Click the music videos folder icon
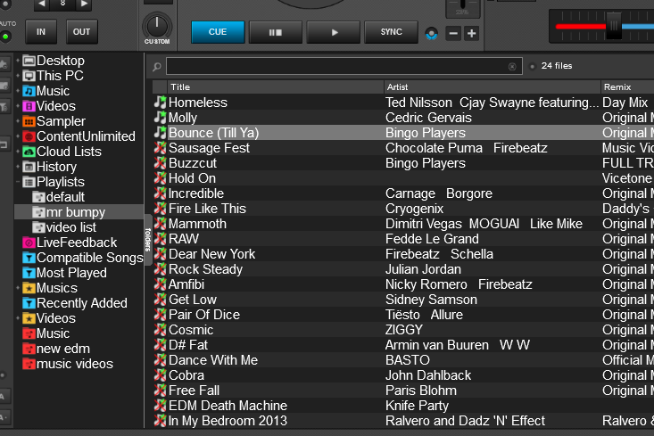 29,364
